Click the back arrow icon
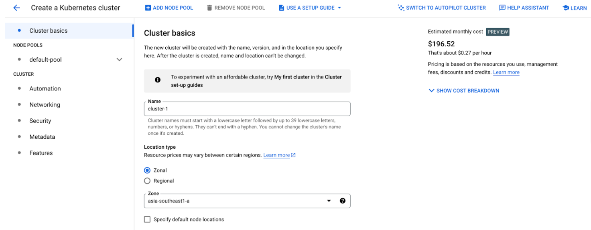 coord(16,8)
